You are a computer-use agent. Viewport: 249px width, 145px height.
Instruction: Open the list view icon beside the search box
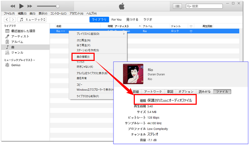177,6
